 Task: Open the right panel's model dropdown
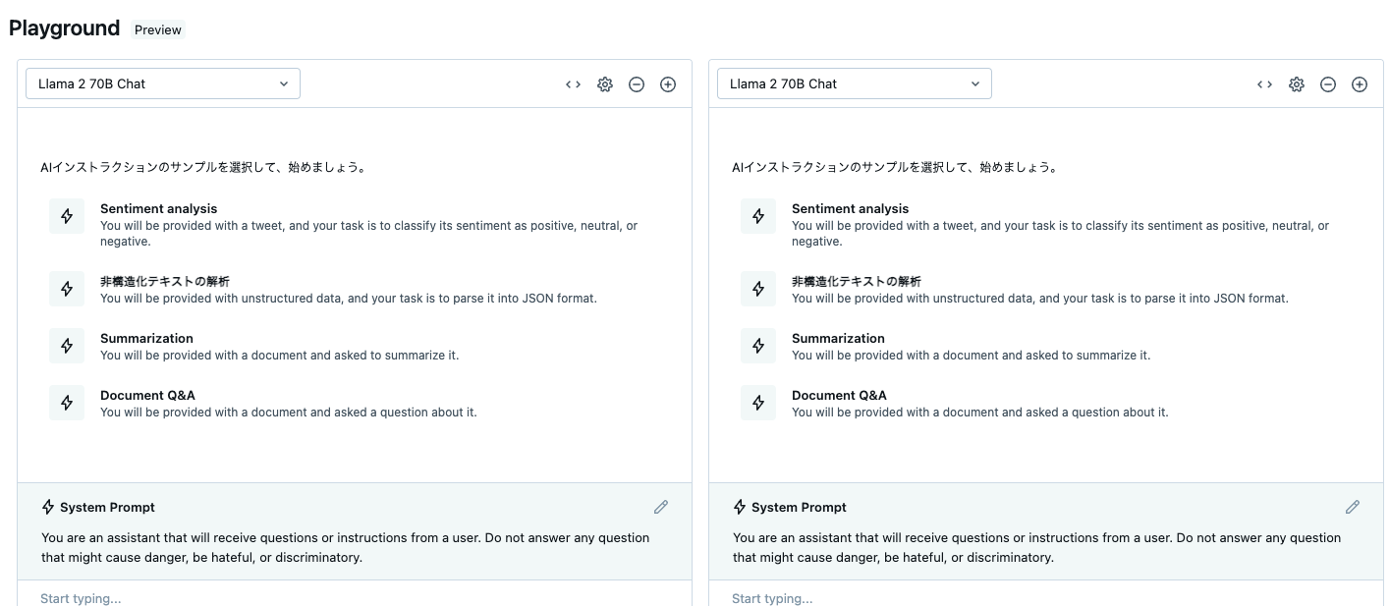(x=854, y=83)
